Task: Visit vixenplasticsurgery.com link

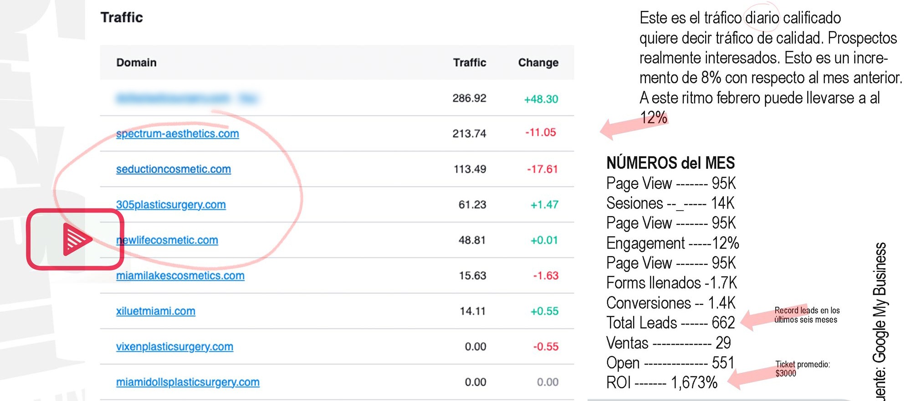Action: coord(174,346)
